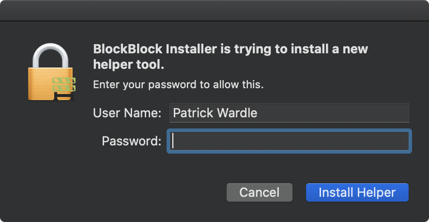The width and height of the screenshot is (429, 222).
Task: Click the "Enter your password to allow this." text
Action: coord(178,85)
